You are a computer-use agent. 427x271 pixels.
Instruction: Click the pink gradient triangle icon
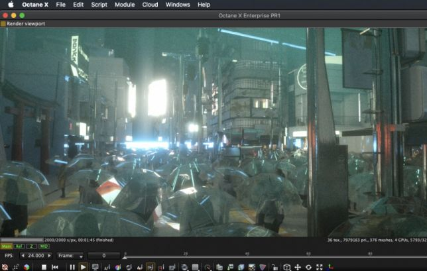263,267
